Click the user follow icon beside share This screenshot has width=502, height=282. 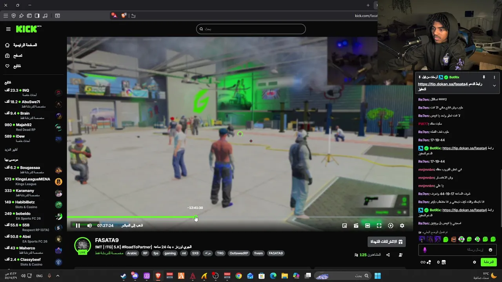(400, 255)
